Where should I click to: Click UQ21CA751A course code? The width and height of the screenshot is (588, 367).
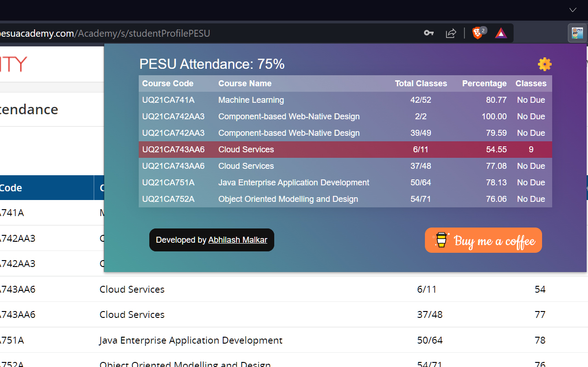pos(168,183)
